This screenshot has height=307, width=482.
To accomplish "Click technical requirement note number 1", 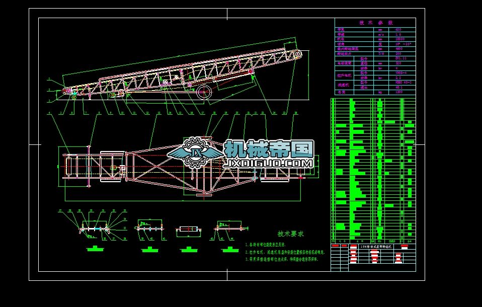I will coord(266,245).
